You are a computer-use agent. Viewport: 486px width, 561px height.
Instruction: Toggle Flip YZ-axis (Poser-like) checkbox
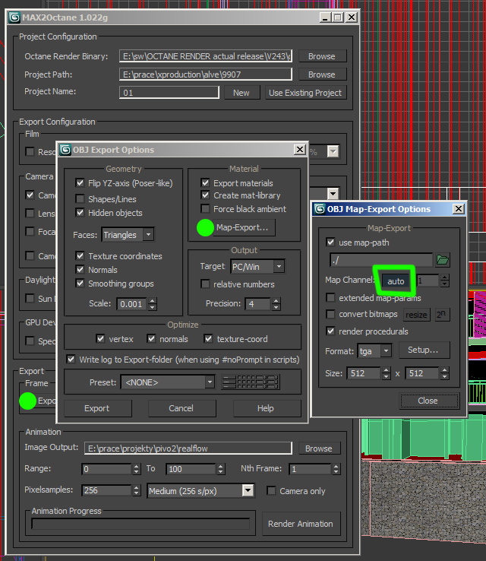tap(80, 183)
